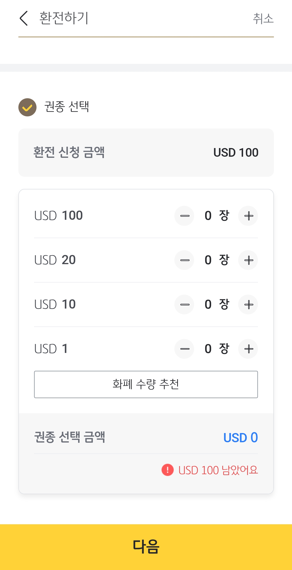Add one USD 20 bill
This screenshot has height=570, width=292.
pyautogui.click(x=248, y=260)
